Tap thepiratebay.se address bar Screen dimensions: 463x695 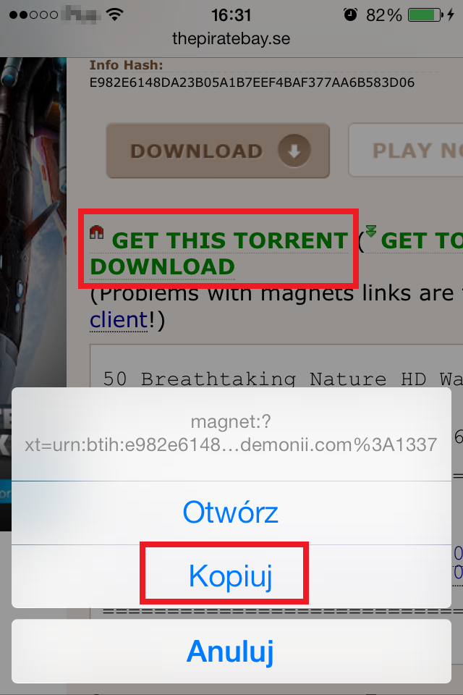[231, 38]
